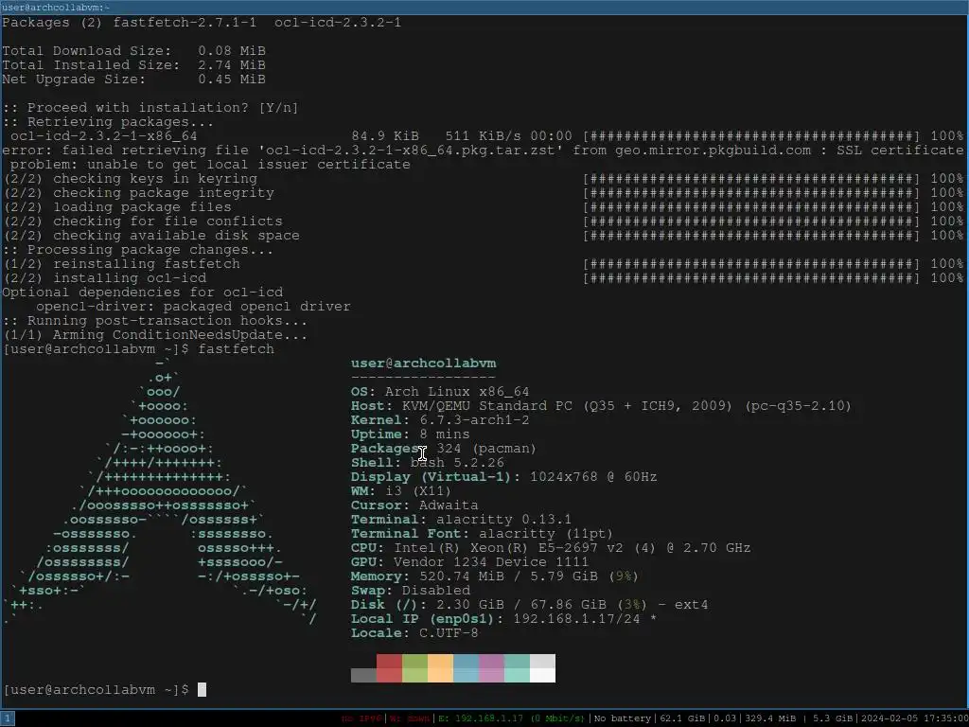Click the opencl-driver optional dependency line

tap(193, 307)
